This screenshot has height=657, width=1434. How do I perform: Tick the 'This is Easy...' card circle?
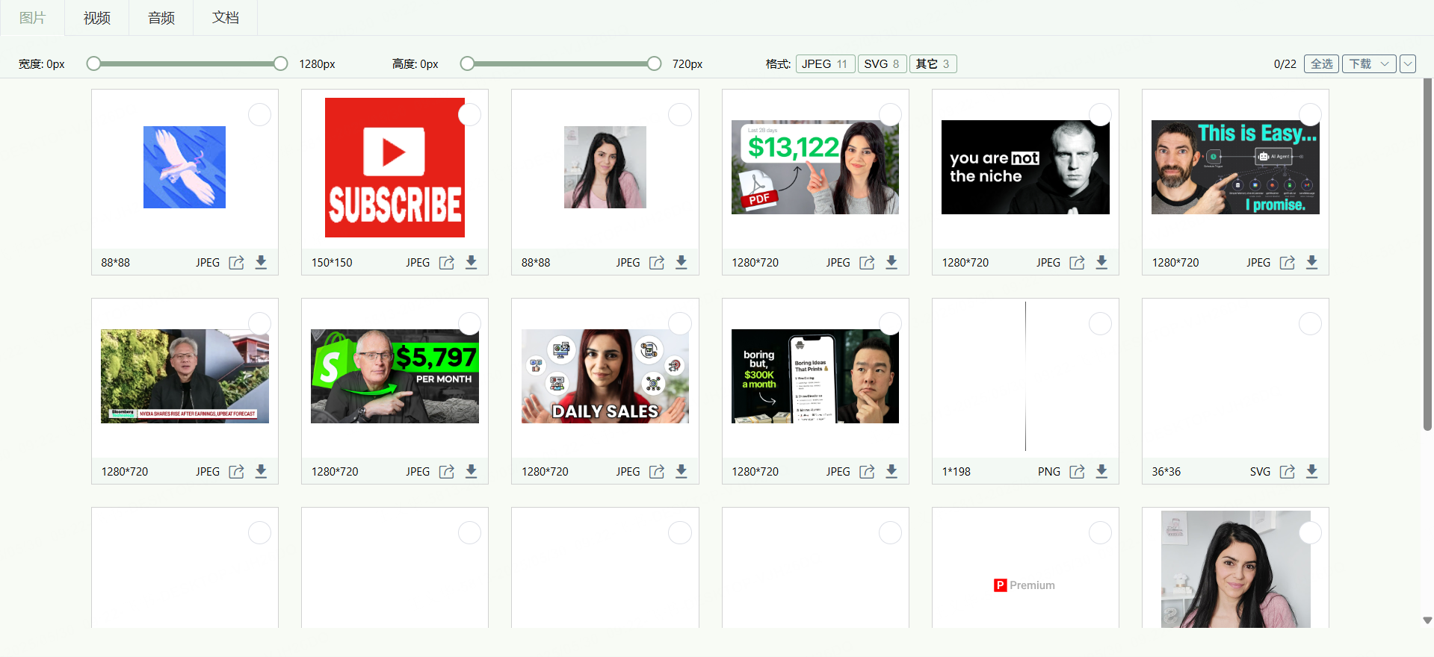1310,115
